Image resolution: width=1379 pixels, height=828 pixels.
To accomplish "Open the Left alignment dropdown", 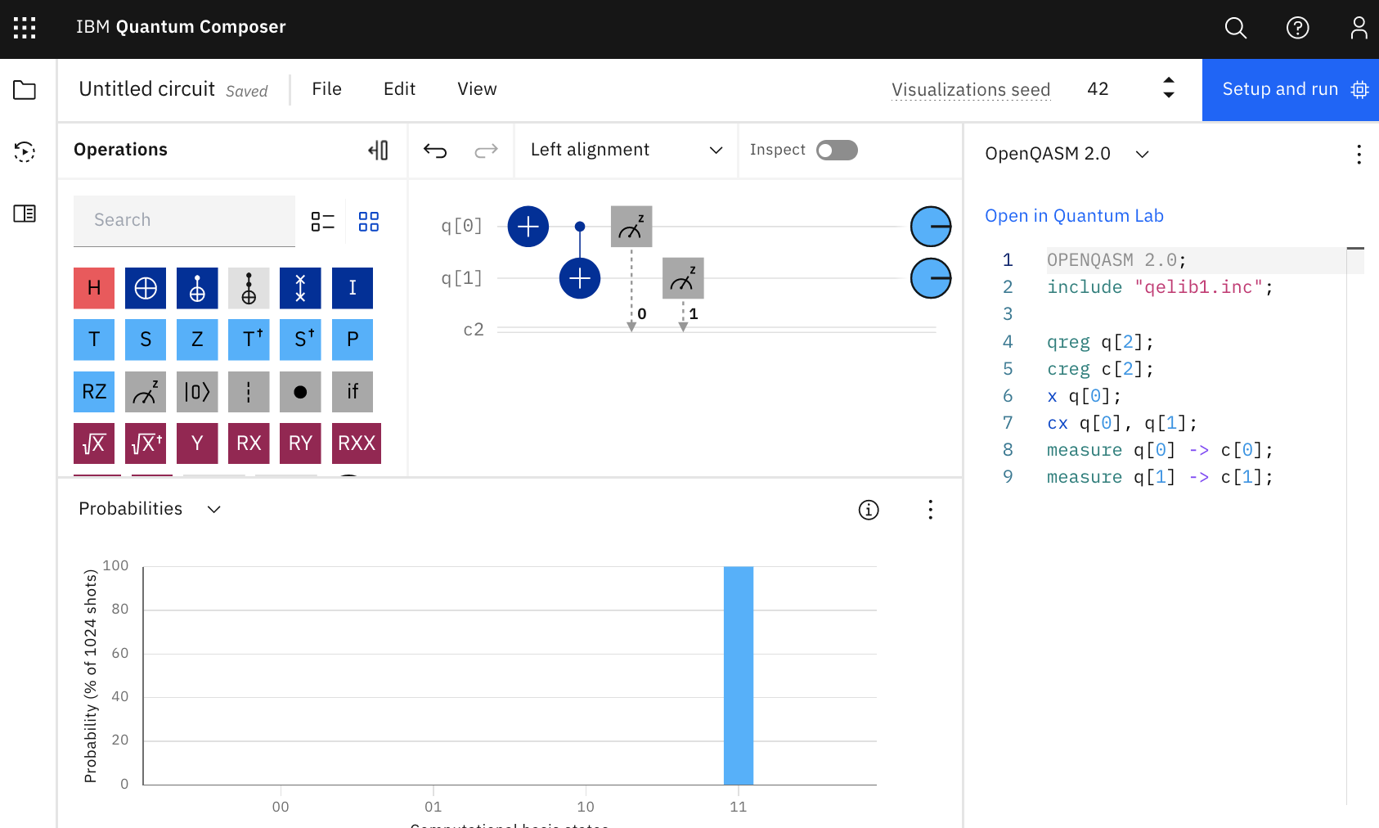I will (627, 150).
